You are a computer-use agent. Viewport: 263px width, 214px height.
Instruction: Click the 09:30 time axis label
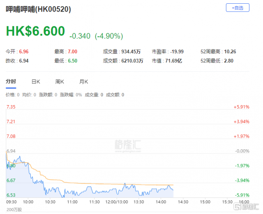pyautogui.click(x=11, y=202)
